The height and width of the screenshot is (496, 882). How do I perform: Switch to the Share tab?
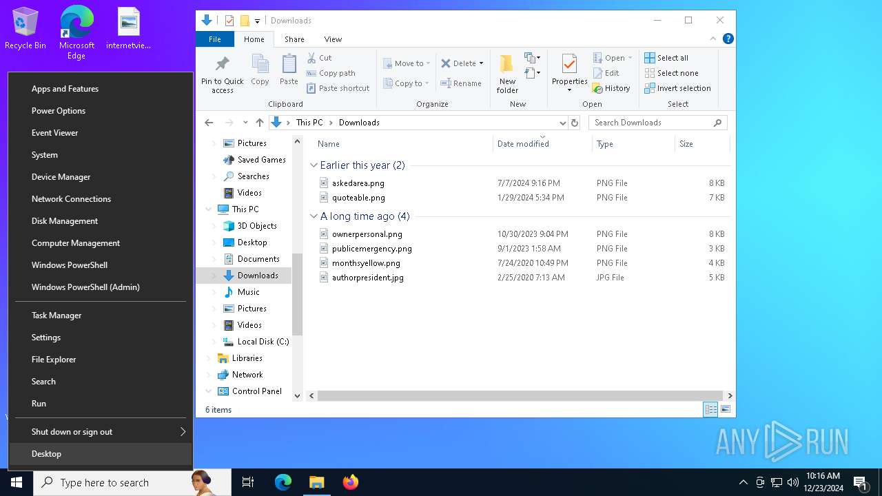click(x=294, y=39)
